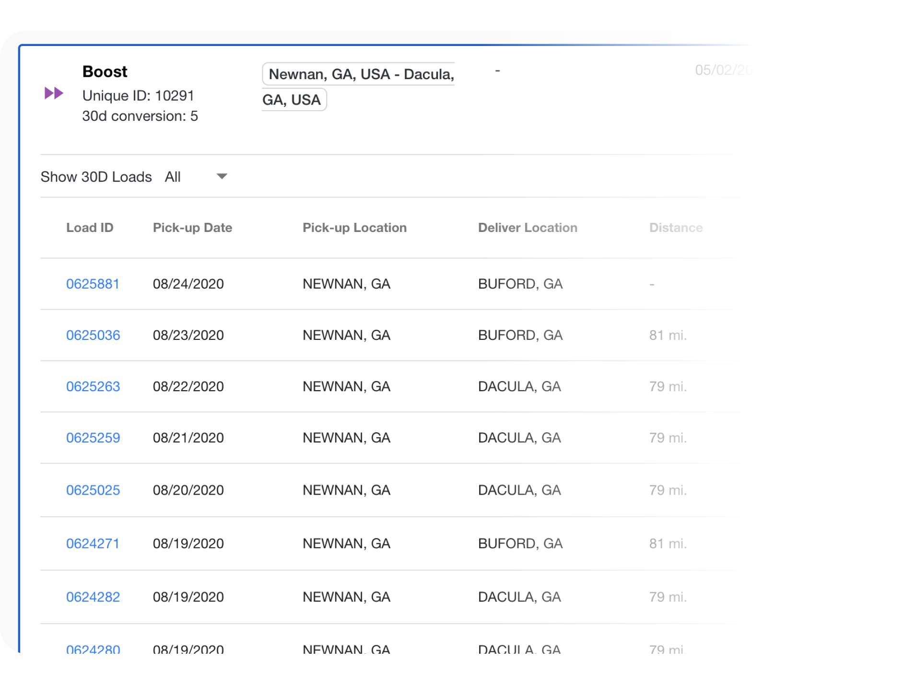Select 81 mi. distance in row 0625036
Image resolution: width=916 pixels, height=694 pixels.
pos(668,335)
